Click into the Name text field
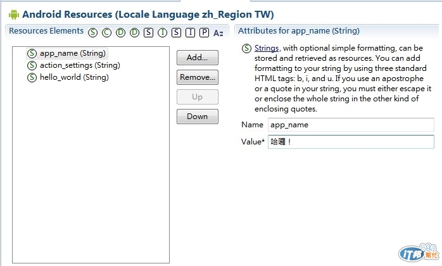 pyautogui.click(x=351, y=125)
